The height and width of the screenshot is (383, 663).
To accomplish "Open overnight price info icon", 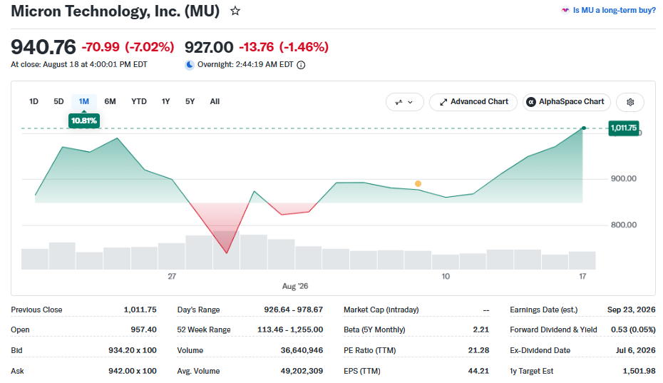I will click(x=301, y=65).
